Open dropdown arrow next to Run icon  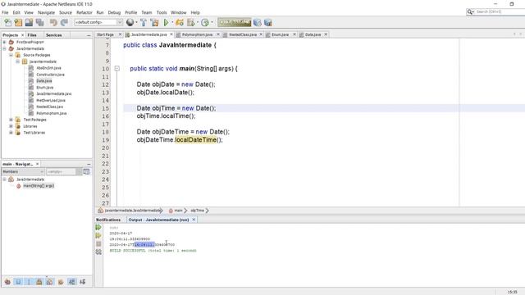(x=172, y=22)
